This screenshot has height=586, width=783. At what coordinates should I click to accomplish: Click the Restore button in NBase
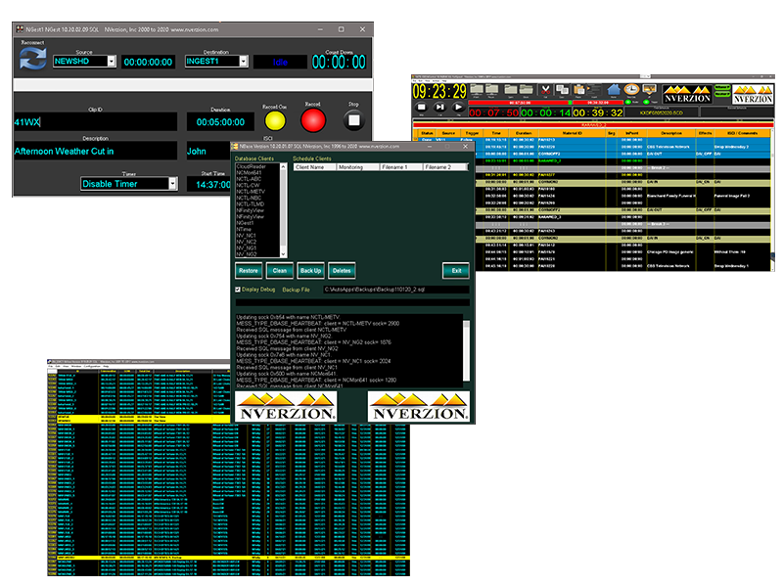point(249,271)
